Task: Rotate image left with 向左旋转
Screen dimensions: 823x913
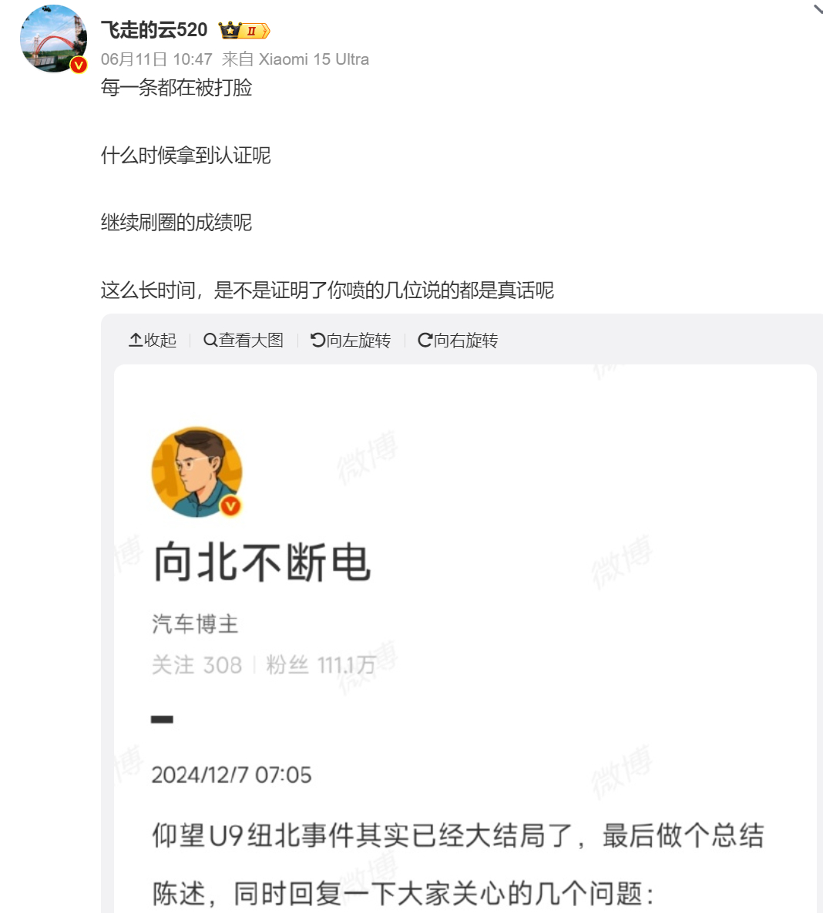Action: 351,340
